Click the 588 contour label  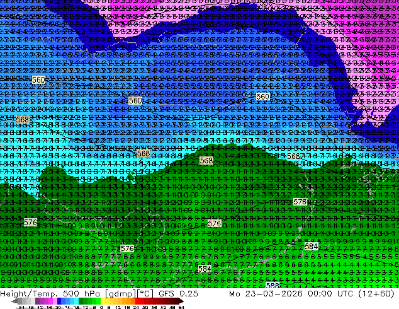point(273,285)
